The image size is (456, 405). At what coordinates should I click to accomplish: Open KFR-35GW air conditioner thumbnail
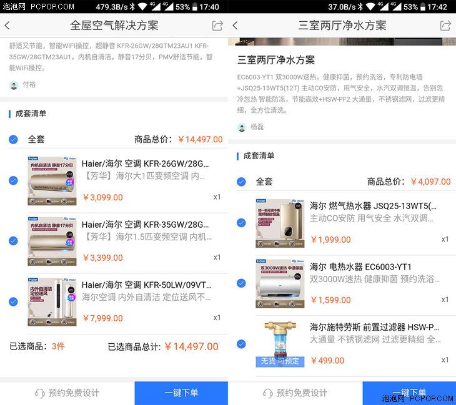(52, 241)
